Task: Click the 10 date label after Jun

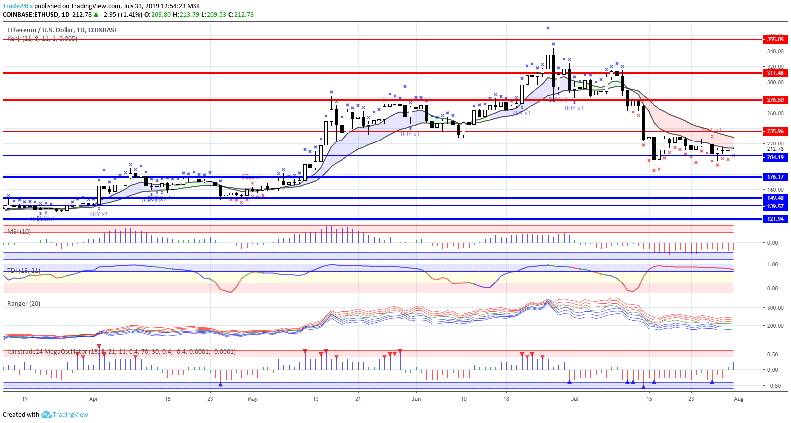Action: pyautogui.click(x=464, y=399)
